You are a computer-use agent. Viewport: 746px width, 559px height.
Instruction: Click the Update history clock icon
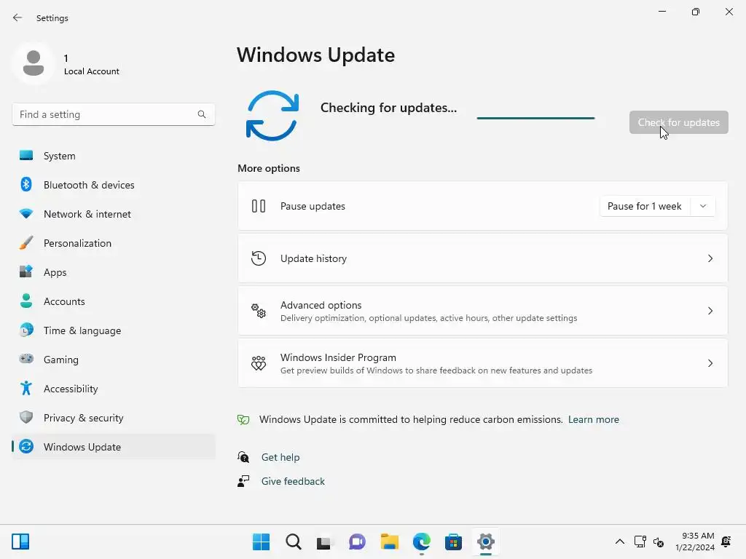click(259, 258)
